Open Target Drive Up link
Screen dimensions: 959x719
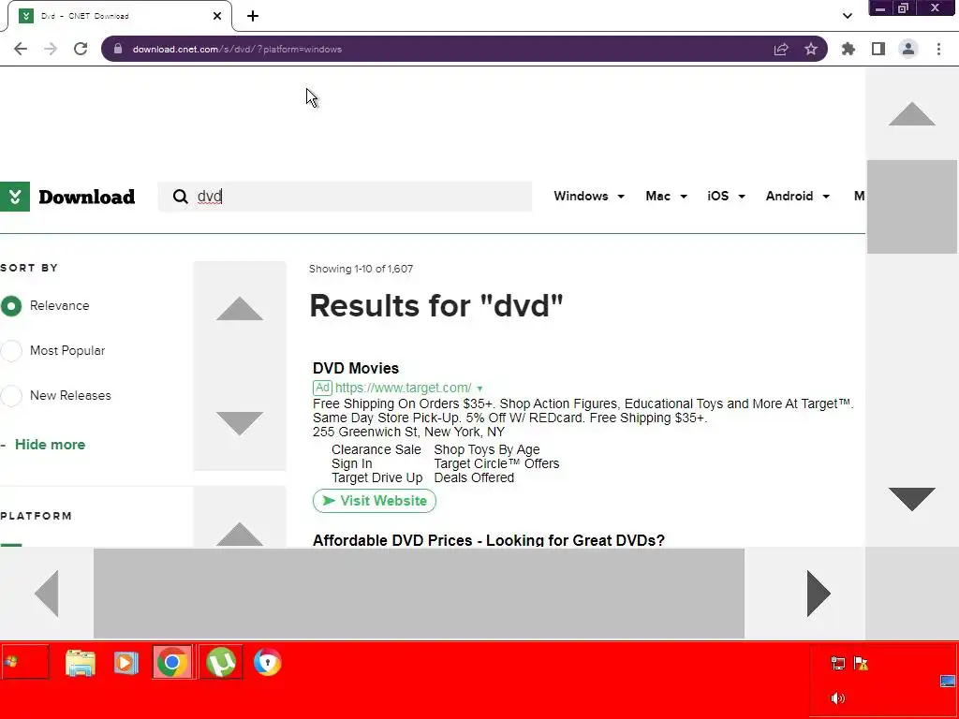pyautogui.click(x=376, y=477)
